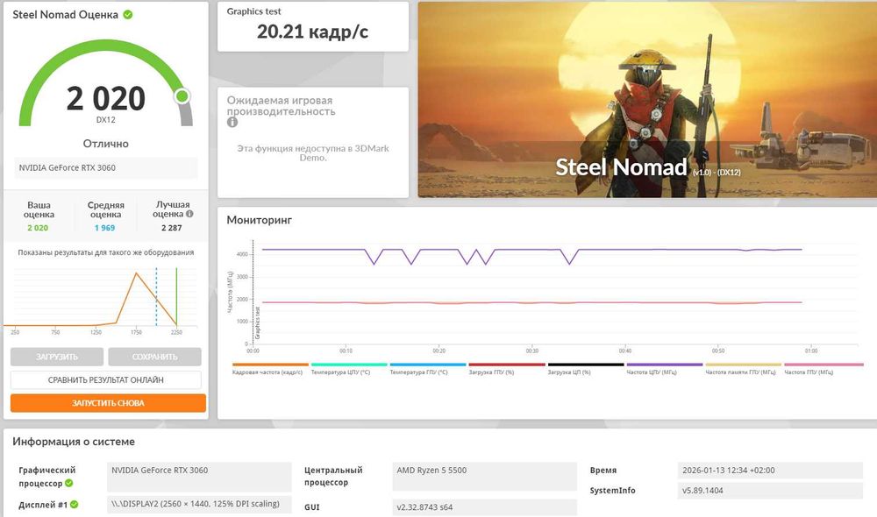
Task: Click the Отлично rating label
Action: coord(106,144)
